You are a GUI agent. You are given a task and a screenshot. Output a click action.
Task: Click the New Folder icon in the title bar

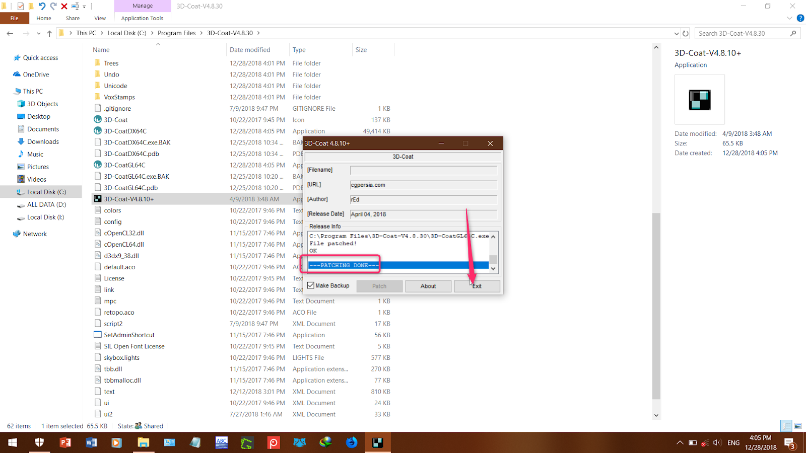click(x=31, y=6)
